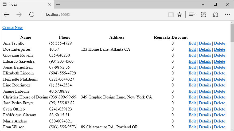
Task: Open a new tab with plus button
Action: pyautogui.click(x=58, y=5)
